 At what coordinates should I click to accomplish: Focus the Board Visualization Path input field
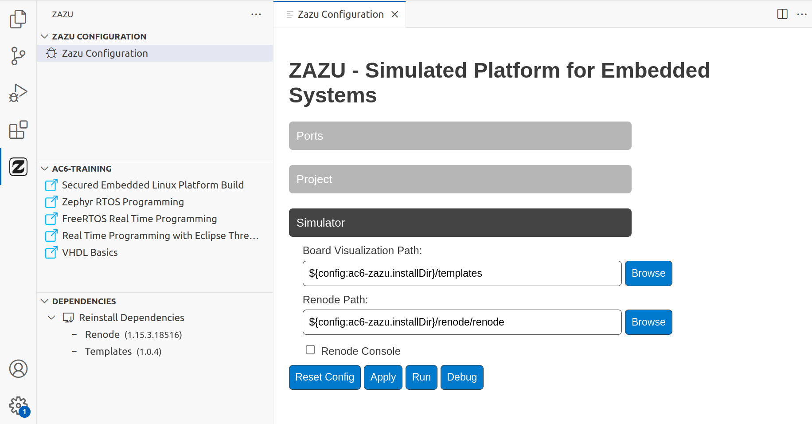pyautogui.click(x=462, y=273)
